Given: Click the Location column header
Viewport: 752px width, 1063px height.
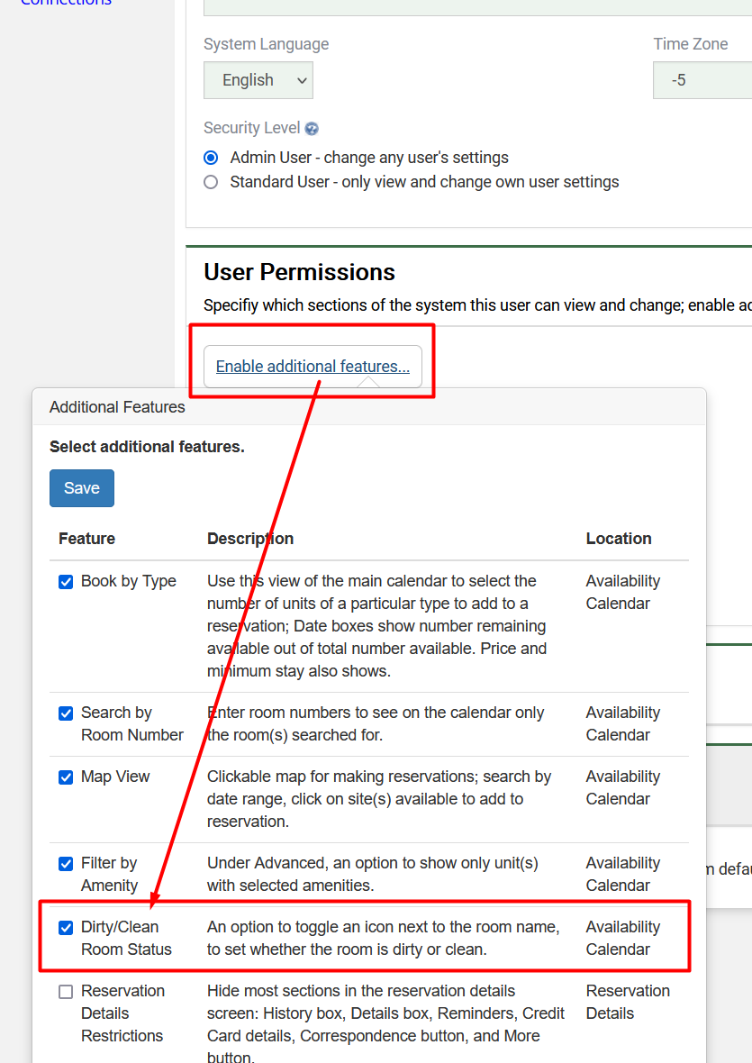Looking at the screenshot, I should coord(619,539).
